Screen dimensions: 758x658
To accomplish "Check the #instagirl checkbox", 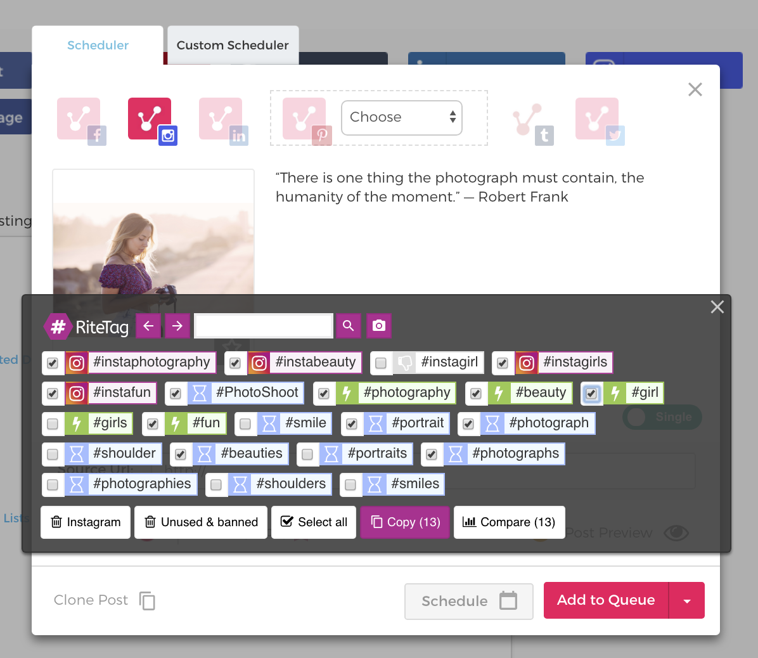I will coord(381,363).
